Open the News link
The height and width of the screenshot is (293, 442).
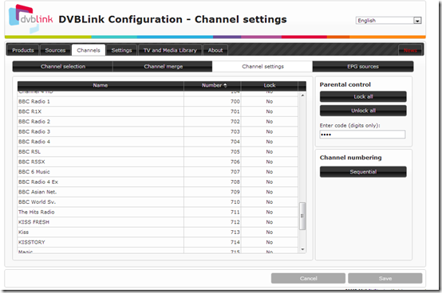410,50
